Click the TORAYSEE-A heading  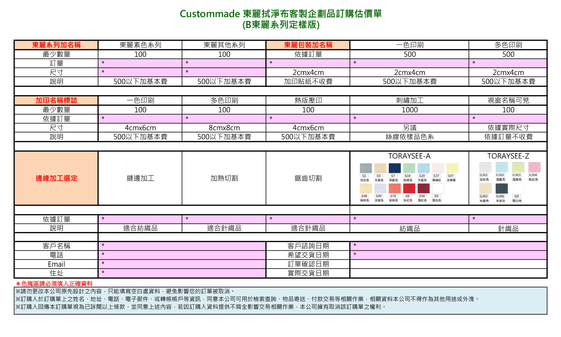[x=409, y=156]
